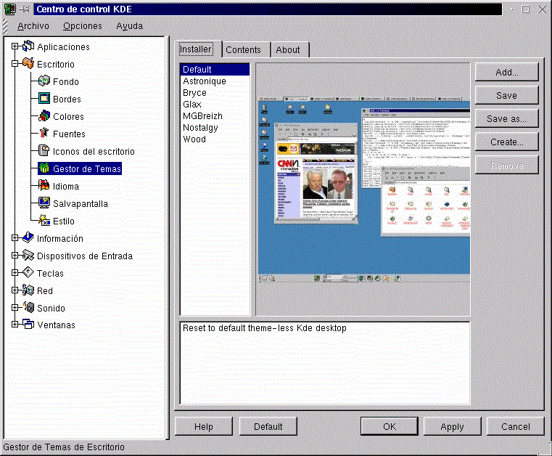Click the Apply button
This screenshot has height=456, width=552.
(x=452, y=426)
